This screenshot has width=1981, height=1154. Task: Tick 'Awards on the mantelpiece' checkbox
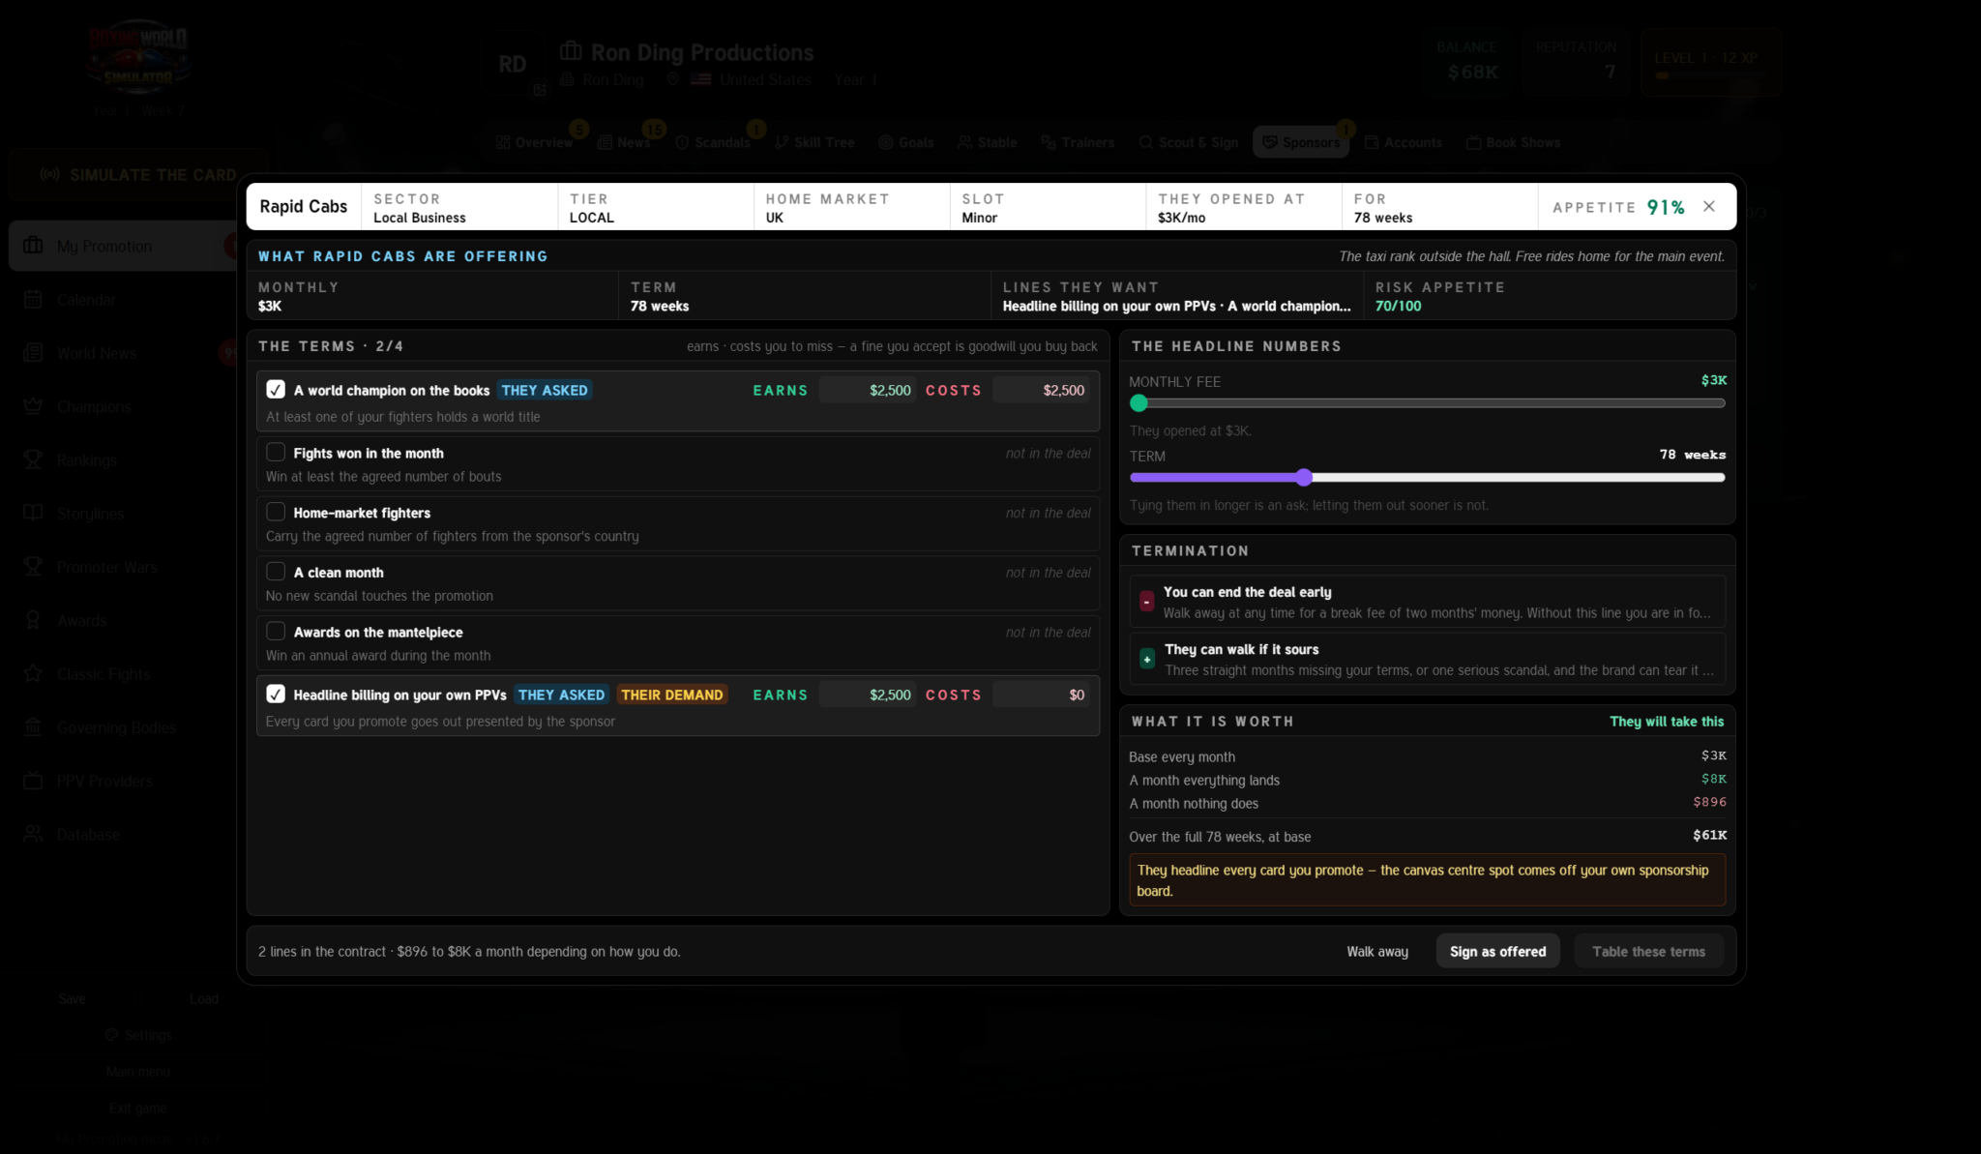(x=276, y=631)
